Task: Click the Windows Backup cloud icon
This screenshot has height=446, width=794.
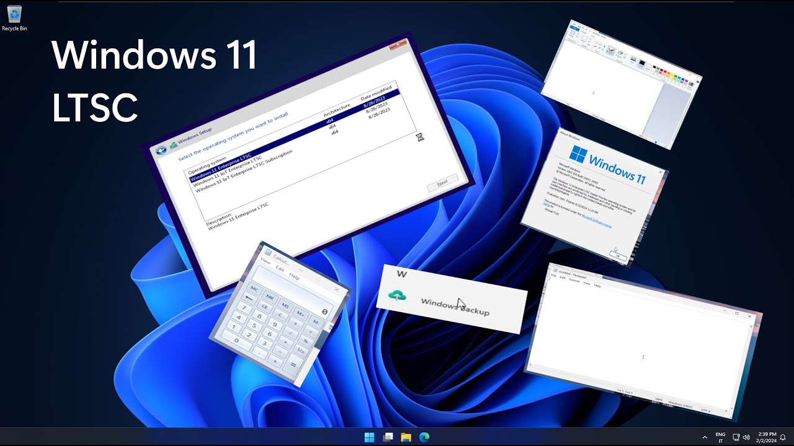Action: point(397,296)
